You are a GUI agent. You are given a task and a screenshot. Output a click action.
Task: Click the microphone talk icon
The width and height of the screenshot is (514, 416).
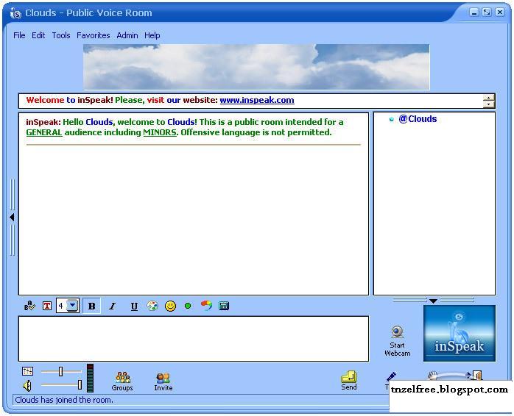click(391, 377)
